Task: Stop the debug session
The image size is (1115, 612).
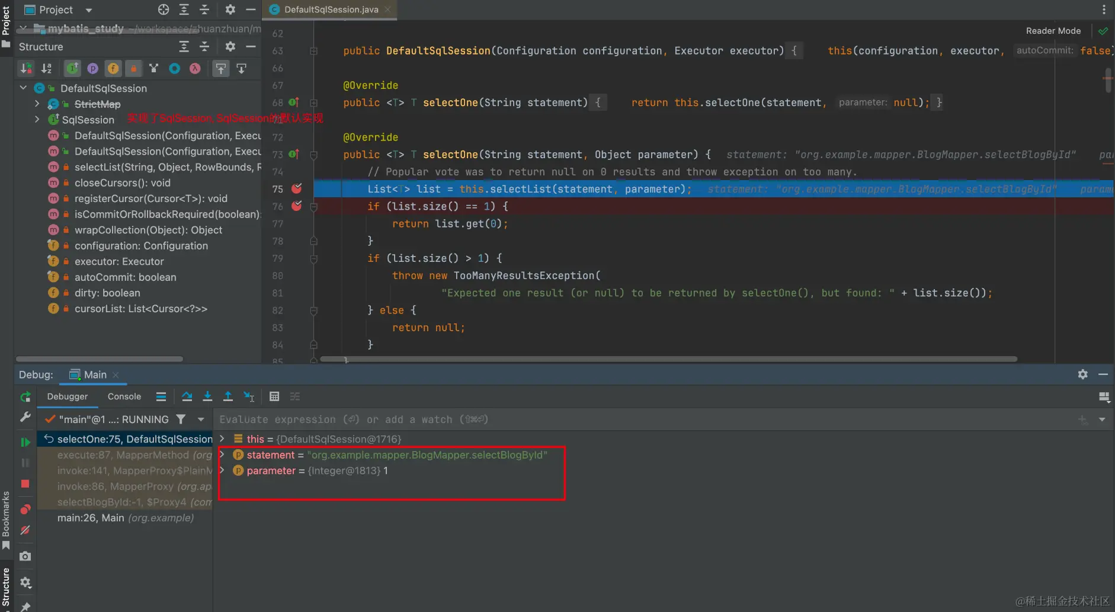Action: coord(25,483)
